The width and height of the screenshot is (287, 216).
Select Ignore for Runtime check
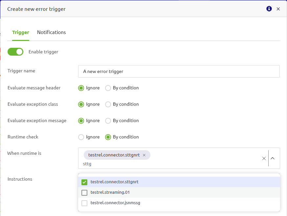81,137
